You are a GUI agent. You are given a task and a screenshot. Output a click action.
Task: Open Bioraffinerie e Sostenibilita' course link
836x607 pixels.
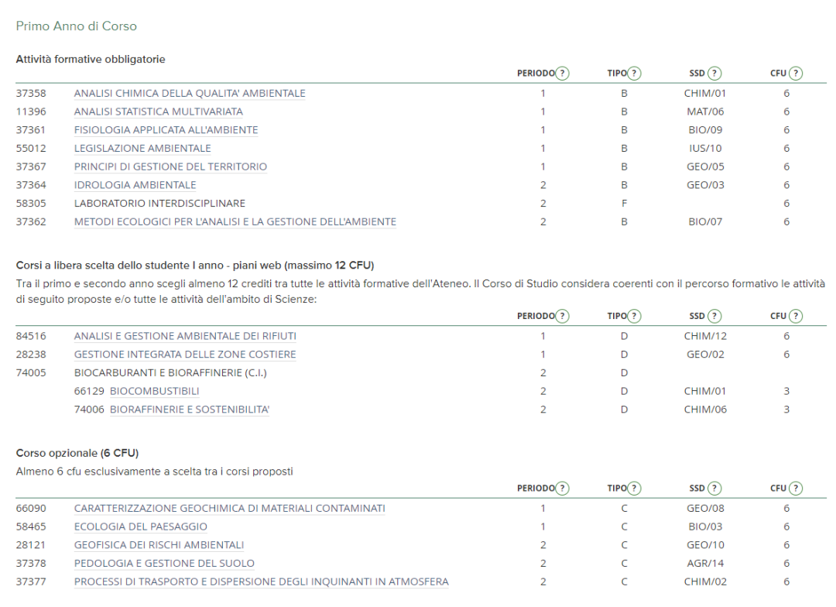[x=190, y=409]
